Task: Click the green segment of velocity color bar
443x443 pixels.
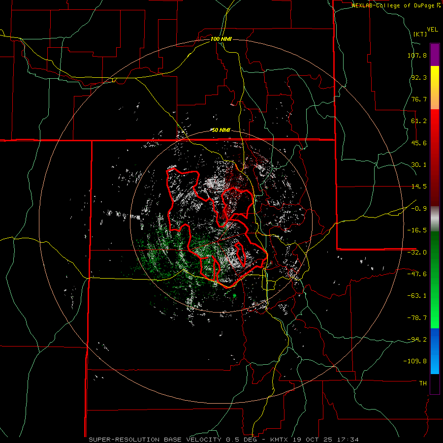Action: tap(435, 280)
